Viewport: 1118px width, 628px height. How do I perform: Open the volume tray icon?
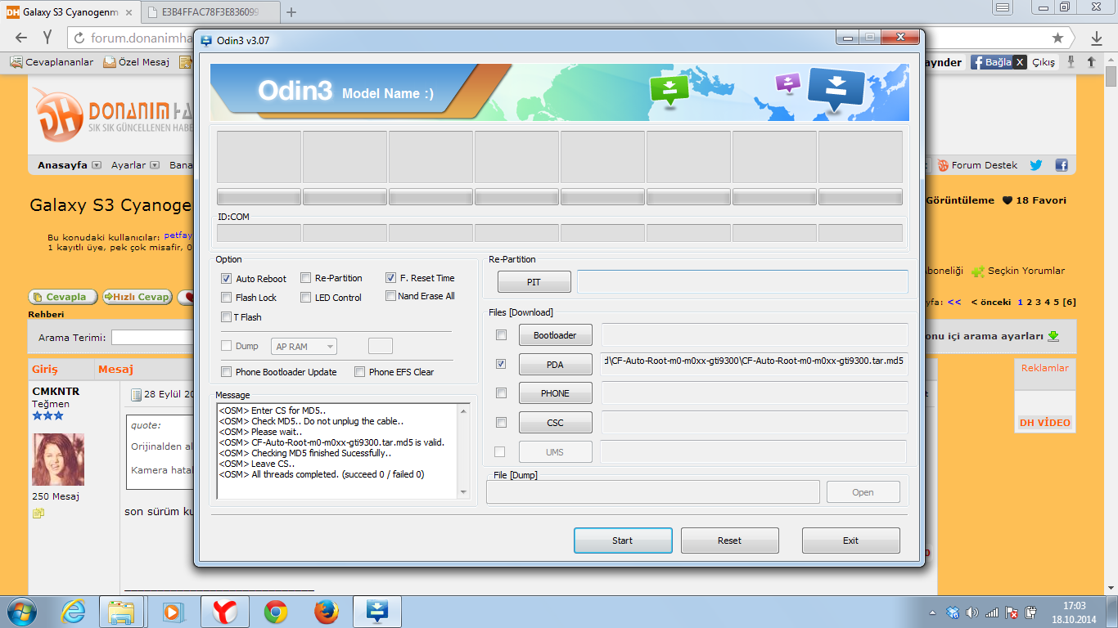coord(972,612)
